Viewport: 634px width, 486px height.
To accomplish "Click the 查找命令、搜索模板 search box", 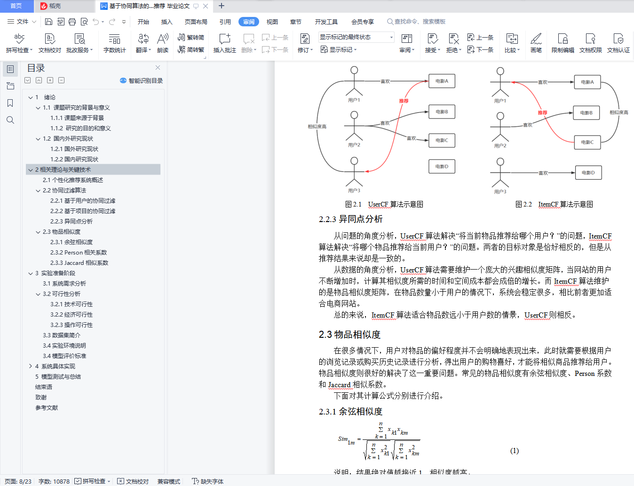I will point(416,22).
